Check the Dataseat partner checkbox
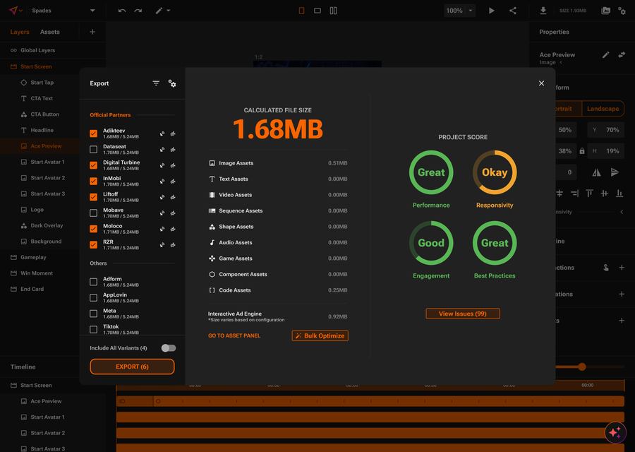Screen dimensions: 635x452 [94, 149]
